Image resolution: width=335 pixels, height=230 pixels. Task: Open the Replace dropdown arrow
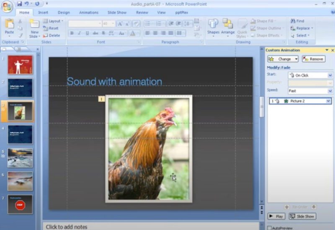click(312, 28)
